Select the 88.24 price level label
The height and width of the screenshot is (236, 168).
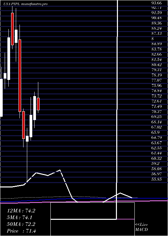pos(157,28)
